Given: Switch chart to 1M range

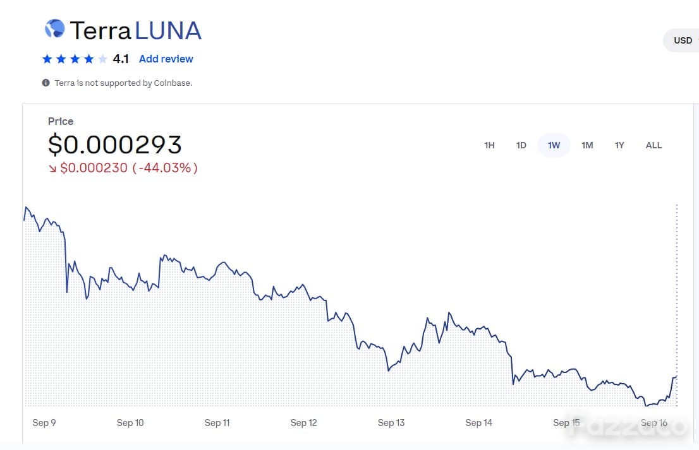Looking at the screenshot, I should tap(587, 145).
